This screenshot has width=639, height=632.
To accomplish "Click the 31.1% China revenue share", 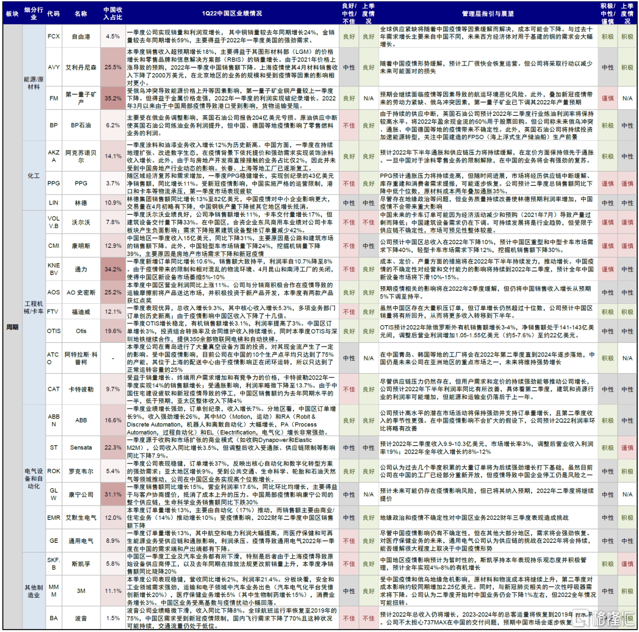I will (x=113, y=494).
